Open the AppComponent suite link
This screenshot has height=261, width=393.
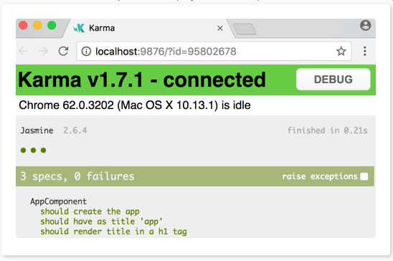click(58, 201)
